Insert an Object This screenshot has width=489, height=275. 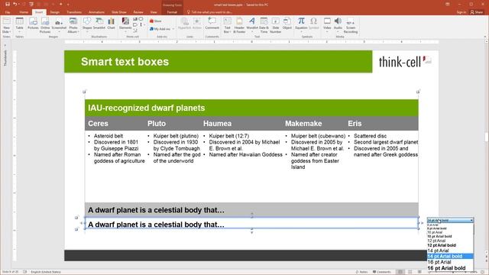(x=287, y=24)
